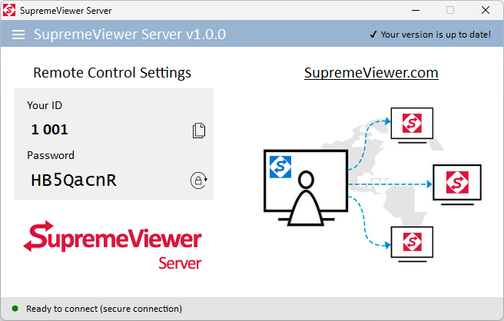Select the ID value 1 001
Screen dimensions: 504x321
(49, 130)
